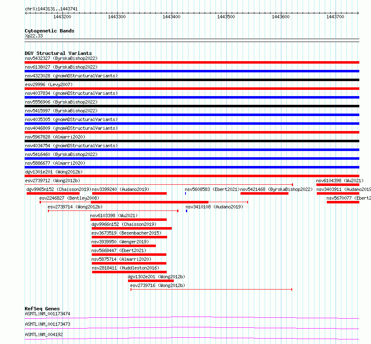The height and width of the screenshot is (344, 371).
Task: Open dgv9965n152 (Chaisson2019) label
Action: (59, 189)
